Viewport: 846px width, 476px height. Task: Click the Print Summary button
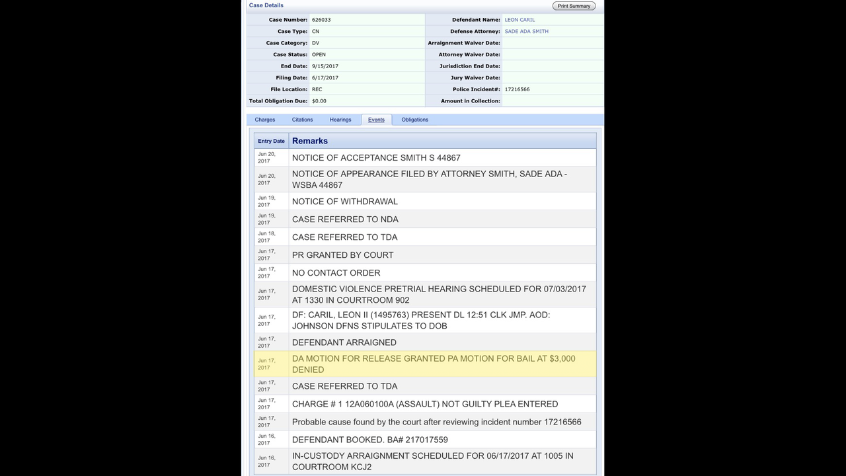[574, 6]
